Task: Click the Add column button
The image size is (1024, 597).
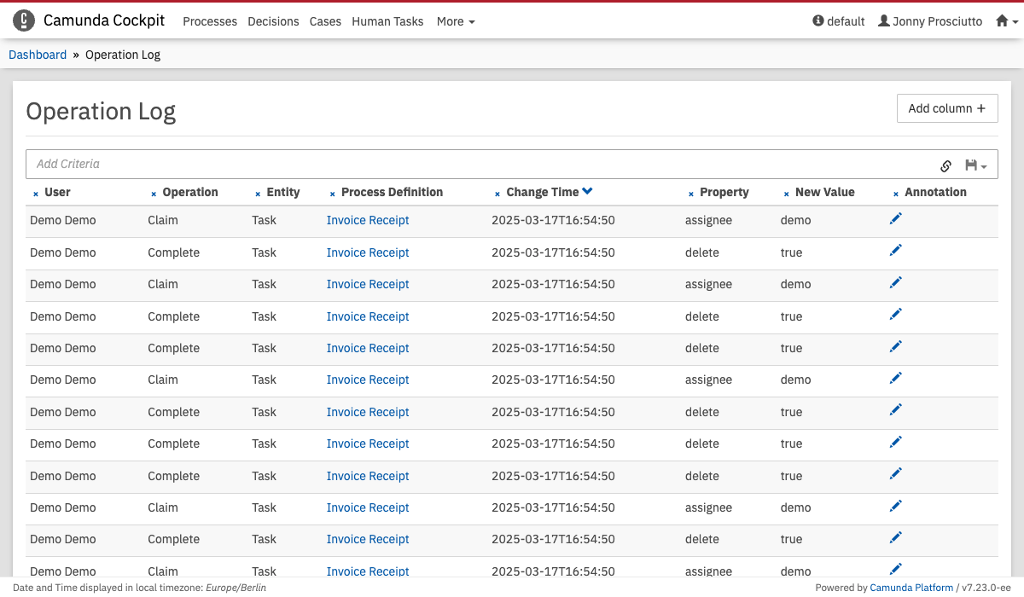Action: tap(946, 108)
